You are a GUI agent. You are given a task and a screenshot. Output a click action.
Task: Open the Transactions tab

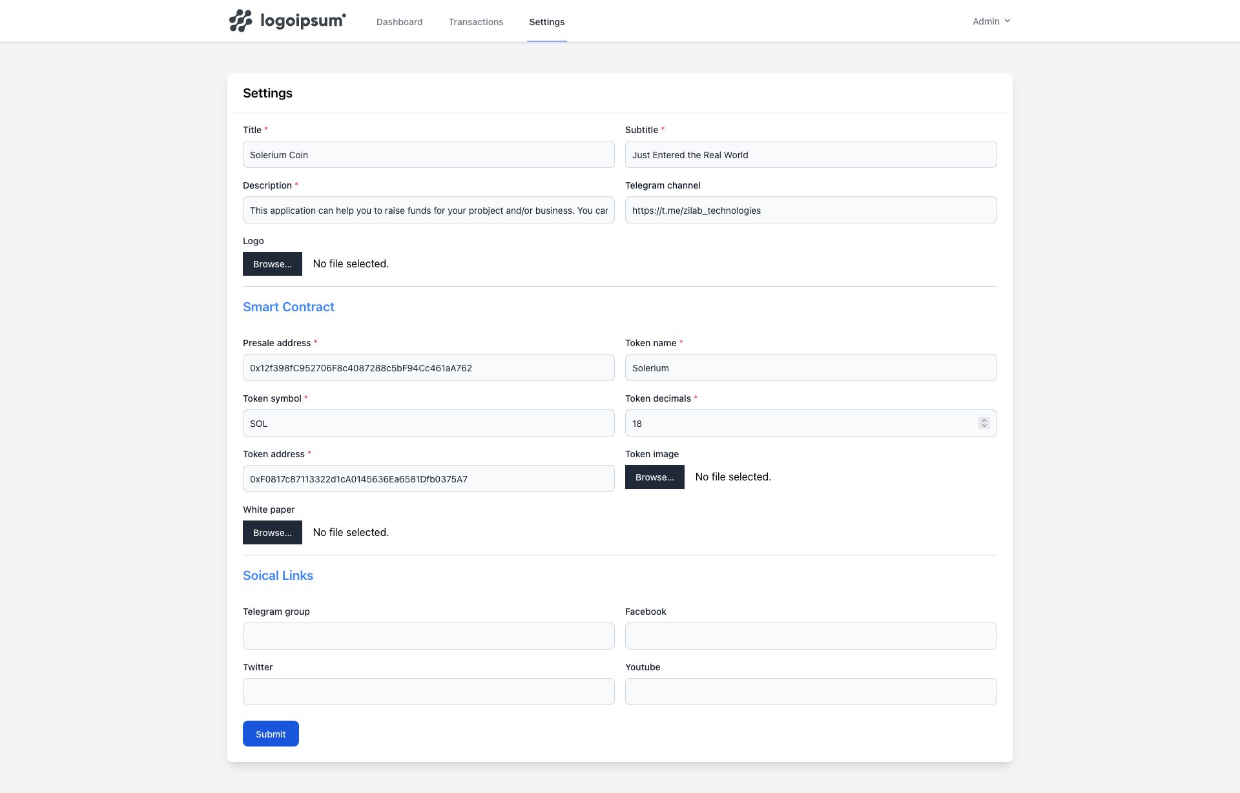[x=475, y=22]
